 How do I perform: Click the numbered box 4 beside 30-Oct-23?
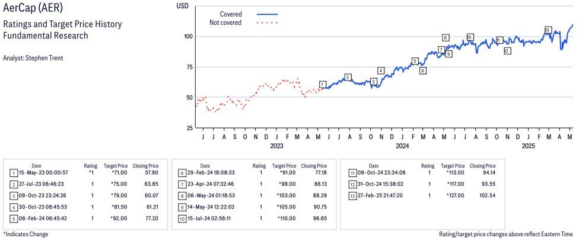coord(14,207)
